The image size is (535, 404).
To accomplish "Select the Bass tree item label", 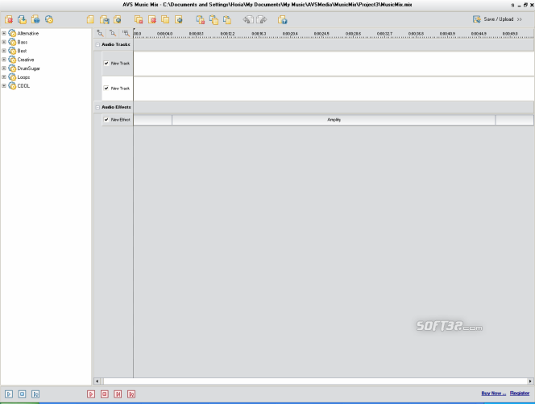I will 23,42.
